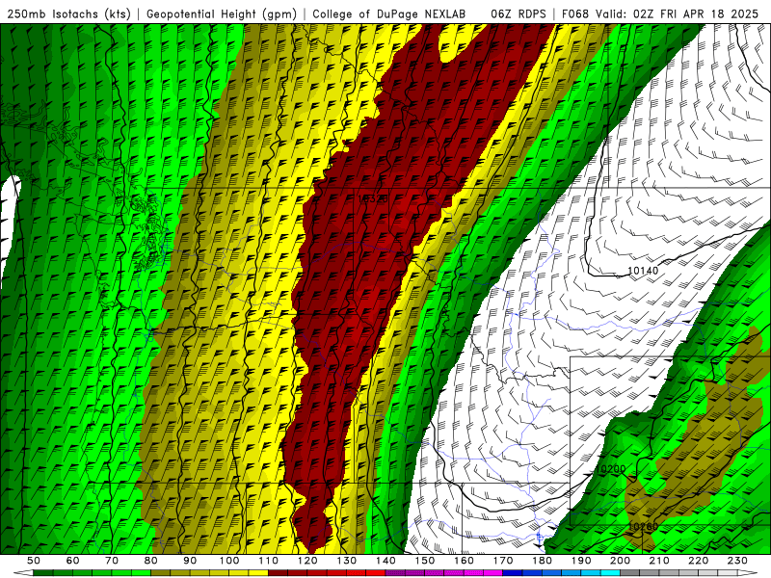Click the colorbar value 50
Screen dimensions: 771x578
[34, 561]
